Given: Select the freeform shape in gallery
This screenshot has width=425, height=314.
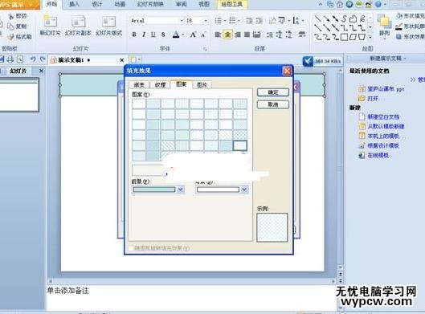Looking at the screenshot, I should (x=353, y=18).
